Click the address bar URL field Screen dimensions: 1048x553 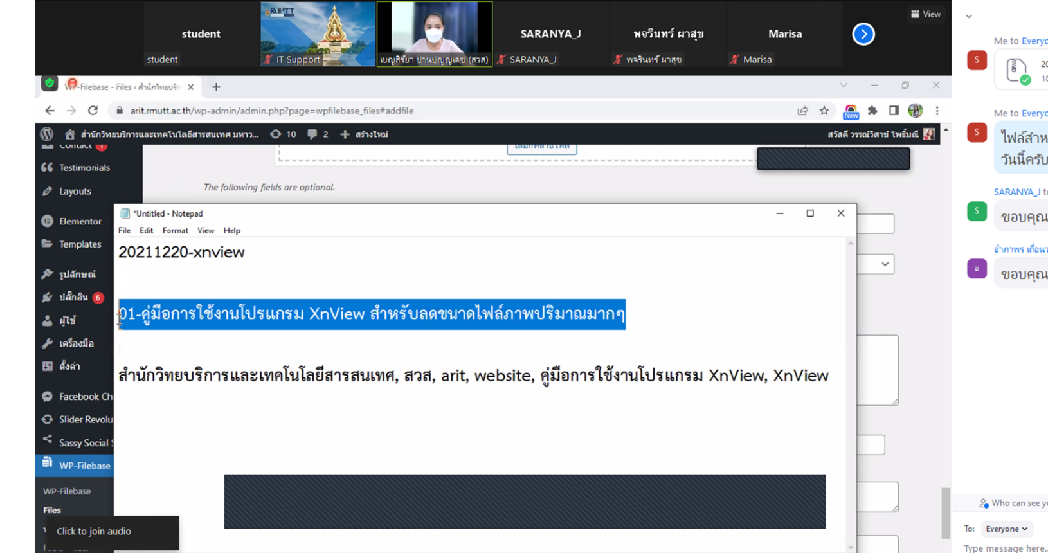[x=450, y=111]
